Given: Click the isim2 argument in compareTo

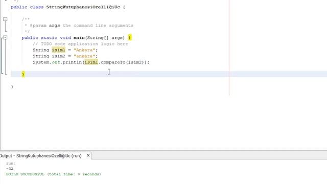Looking at the screenshot, I should click(135, 62).
